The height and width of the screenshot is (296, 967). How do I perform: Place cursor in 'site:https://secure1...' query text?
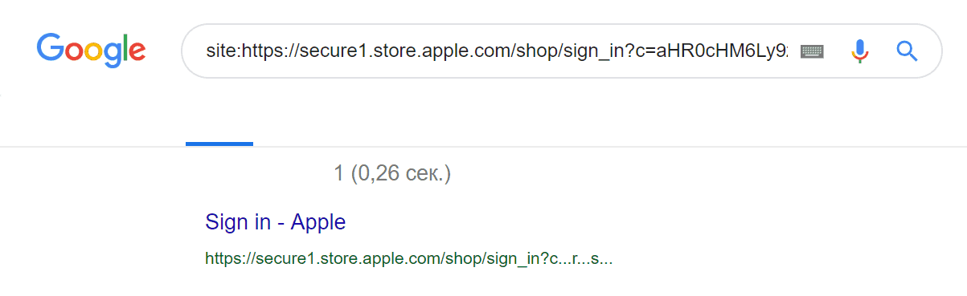click(x=497, y=51)
